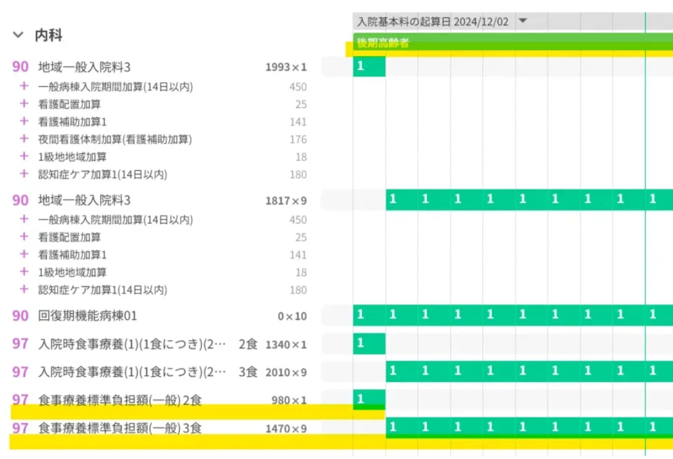Click first green cell of 入院時食事療養 3食
Screen dimensions: 673x459
point(402,372)
